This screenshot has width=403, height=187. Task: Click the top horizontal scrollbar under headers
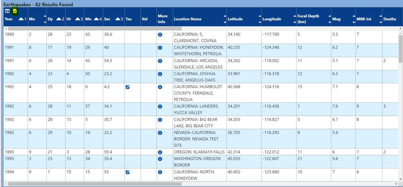94,29
